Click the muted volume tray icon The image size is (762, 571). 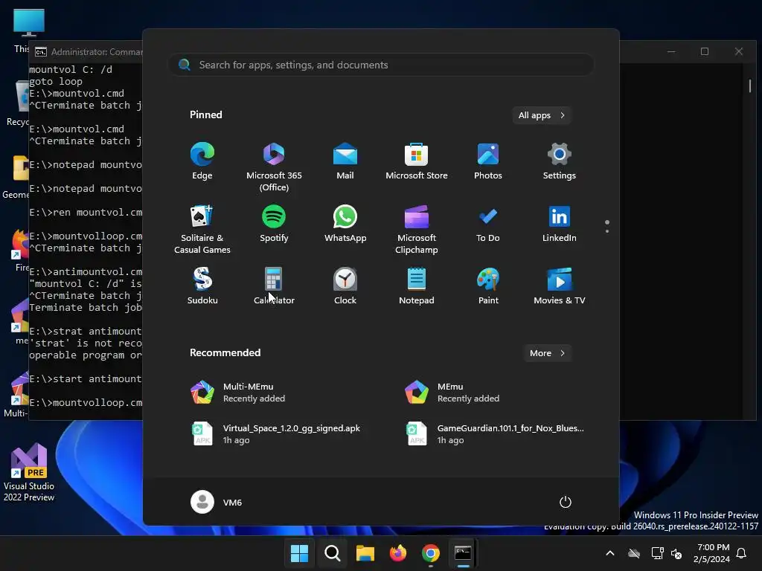click(x=676, y=553)
